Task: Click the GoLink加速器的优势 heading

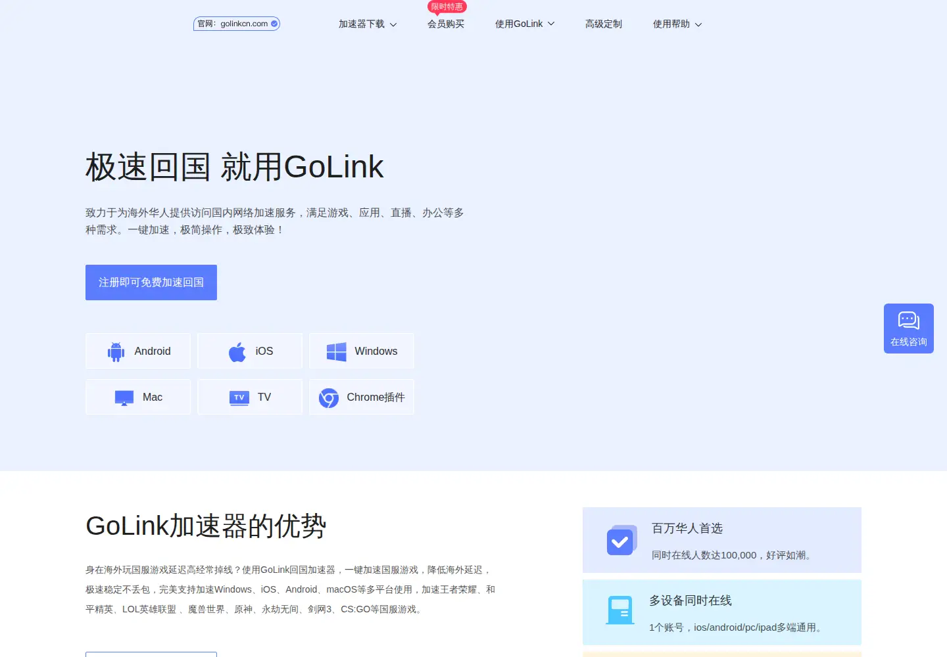Action: pyautogui.click(x=206, y=526)
